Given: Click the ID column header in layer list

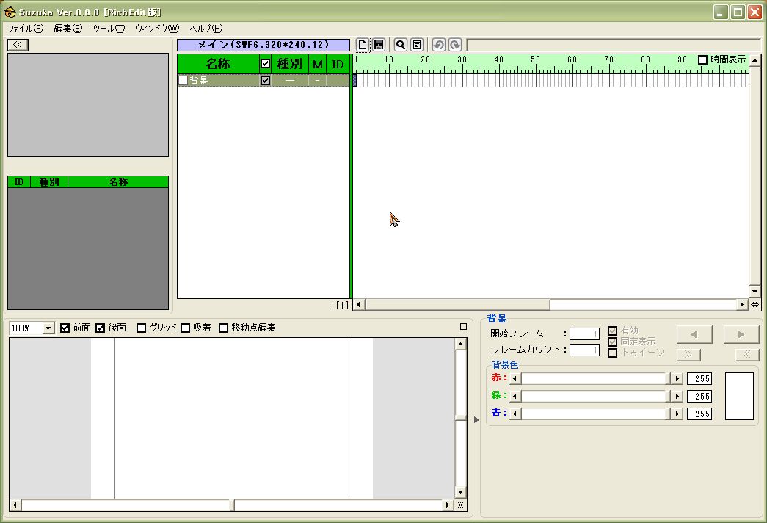Looking at the screenshot, I should [338, 64].
